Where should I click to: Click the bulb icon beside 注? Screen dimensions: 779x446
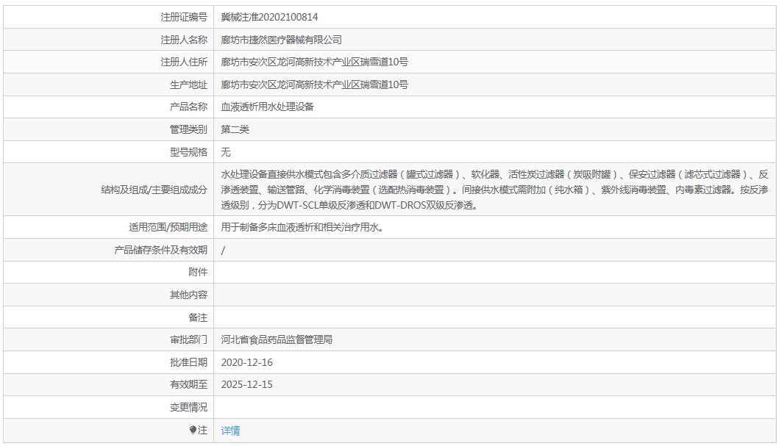coord(193,430)
